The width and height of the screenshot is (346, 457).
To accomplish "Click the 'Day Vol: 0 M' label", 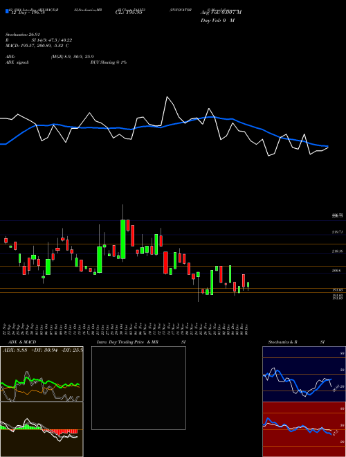I will 217,21.
